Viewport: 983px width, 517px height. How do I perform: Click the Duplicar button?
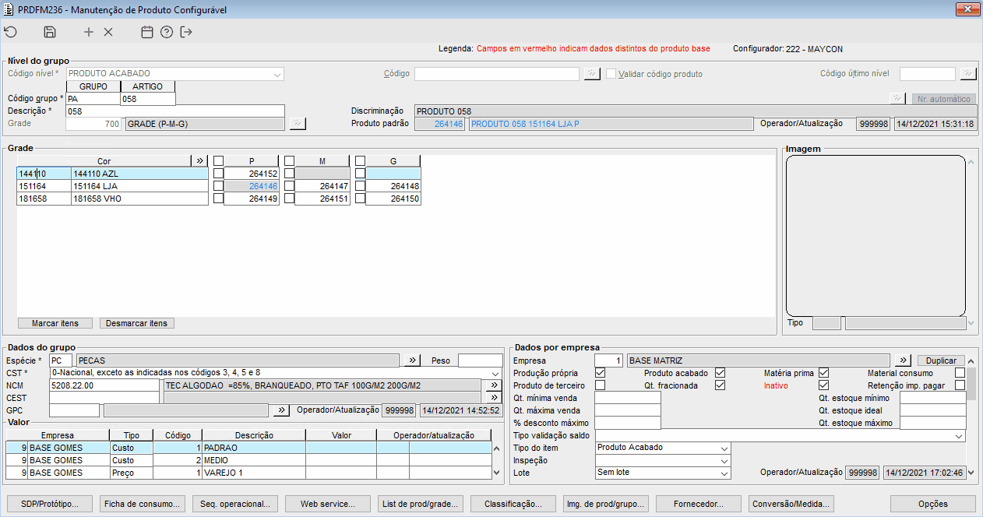tap(941, 360)
